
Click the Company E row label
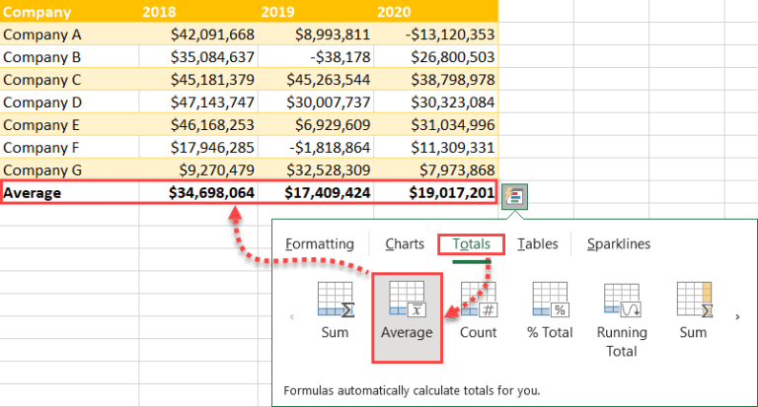(70, 125)
